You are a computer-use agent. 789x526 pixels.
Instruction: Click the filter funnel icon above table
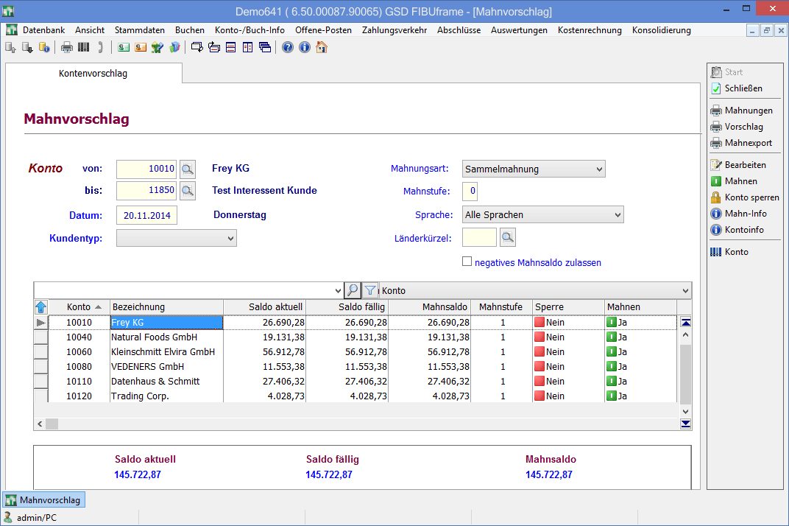tap(370, 290)
